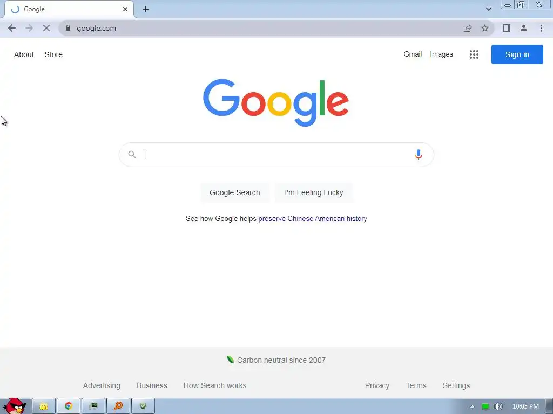Open the Terms footer link
The image size is (553, 414).
tap(416, 385)
